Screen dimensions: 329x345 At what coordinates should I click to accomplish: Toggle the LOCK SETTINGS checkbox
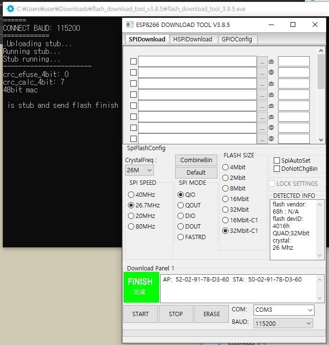click(272, 183)
